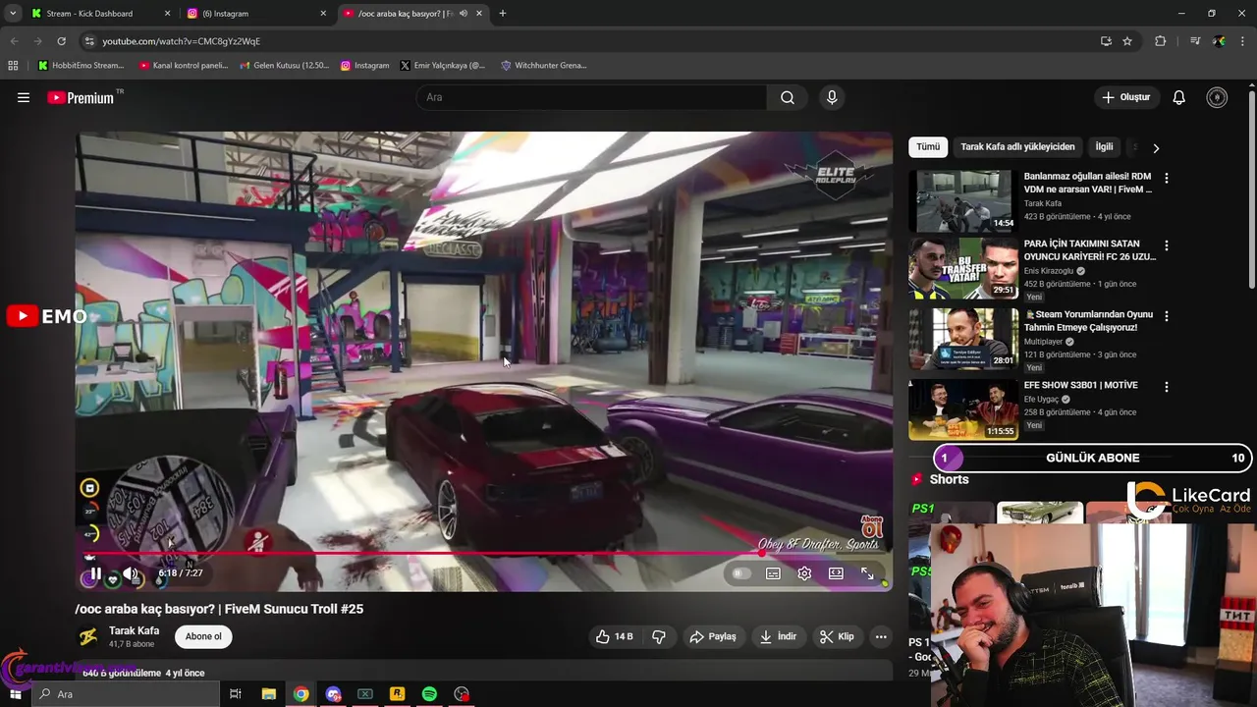Open more actions menu beside Klip
Viewport: 1257px width, 707px height.
881,636
